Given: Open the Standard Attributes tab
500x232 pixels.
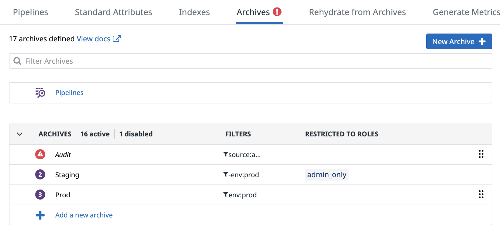Looking at the screenshot, I should (x=113, y=12).
